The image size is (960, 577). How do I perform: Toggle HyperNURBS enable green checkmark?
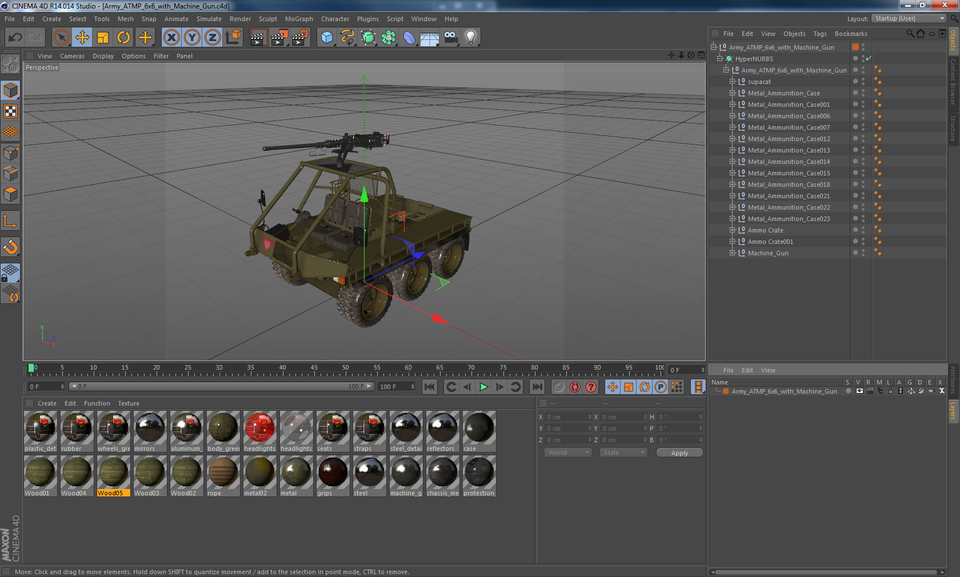click(x=869, y=58)
